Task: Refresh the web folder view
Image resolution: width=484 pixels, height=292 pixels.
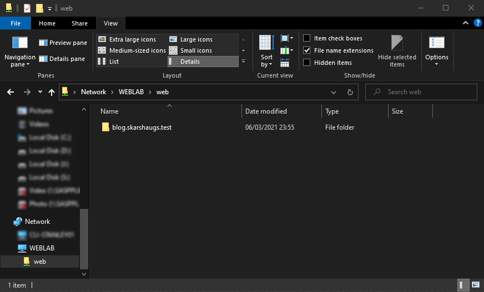Action: point(350,92)
